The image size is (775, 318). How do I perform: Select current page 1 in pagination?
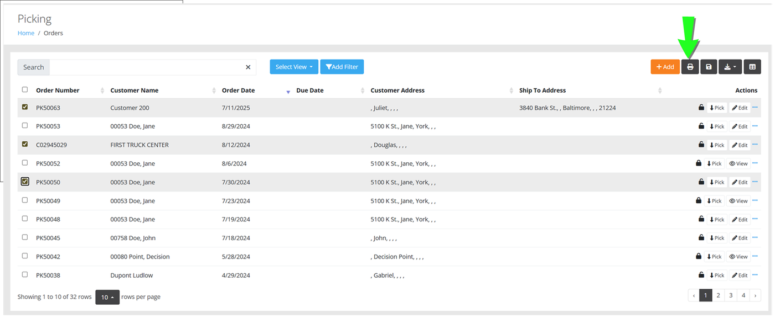pos(705,295)
